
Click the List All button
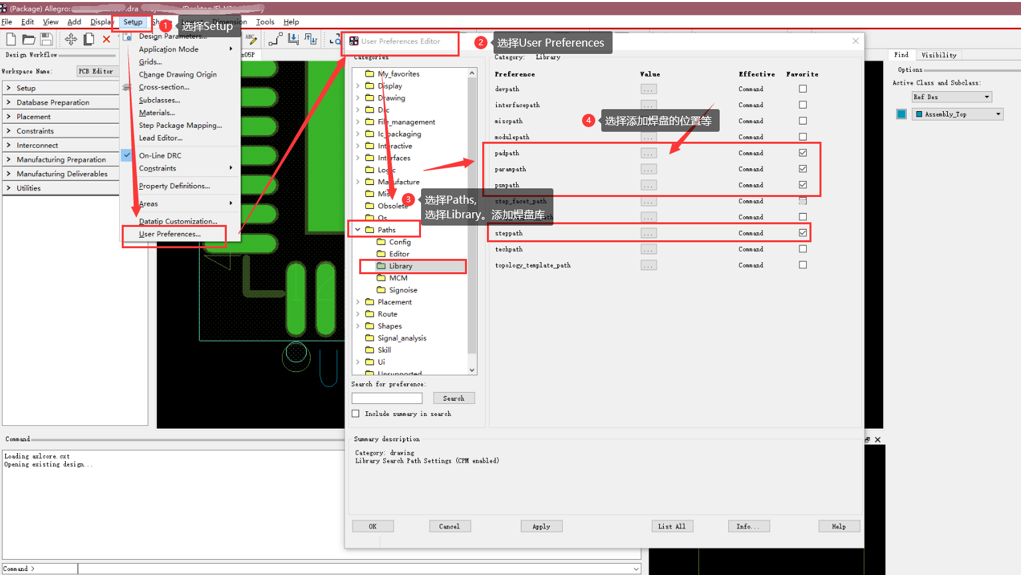[672, 526]
